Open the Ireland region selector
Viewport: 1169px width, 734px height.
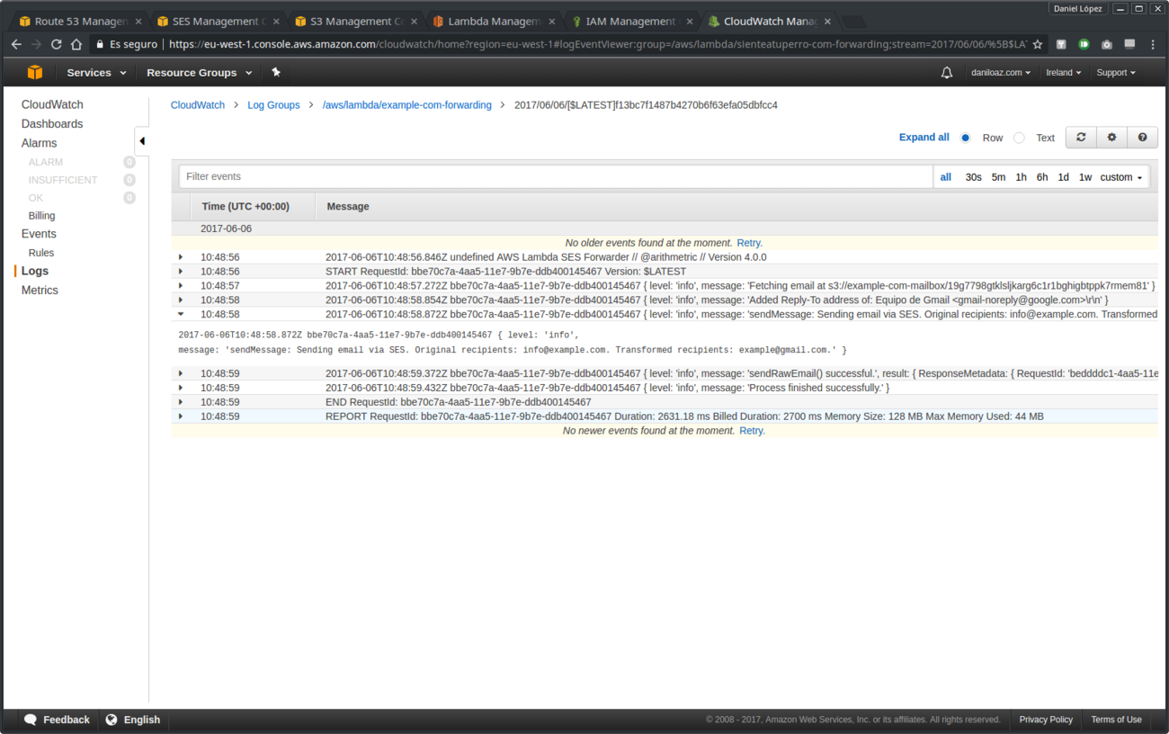[x=1063, y=72]
